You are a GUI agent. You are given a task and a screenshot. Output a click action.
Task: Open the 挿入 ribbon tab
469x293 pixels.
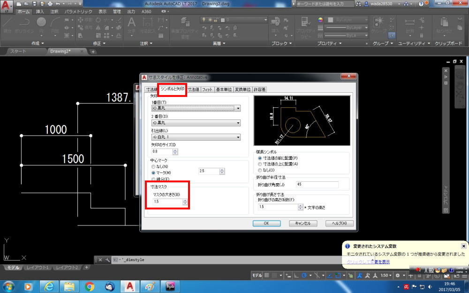click(x=40, y=12)
